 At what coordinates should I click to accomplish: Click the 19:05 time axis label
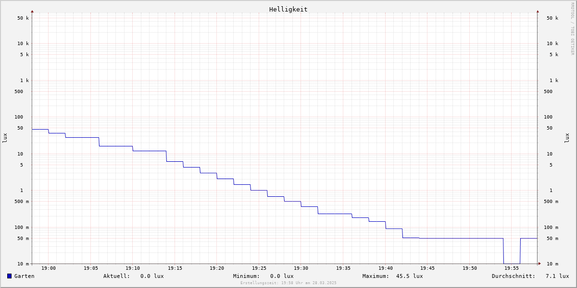click(91, 268)
